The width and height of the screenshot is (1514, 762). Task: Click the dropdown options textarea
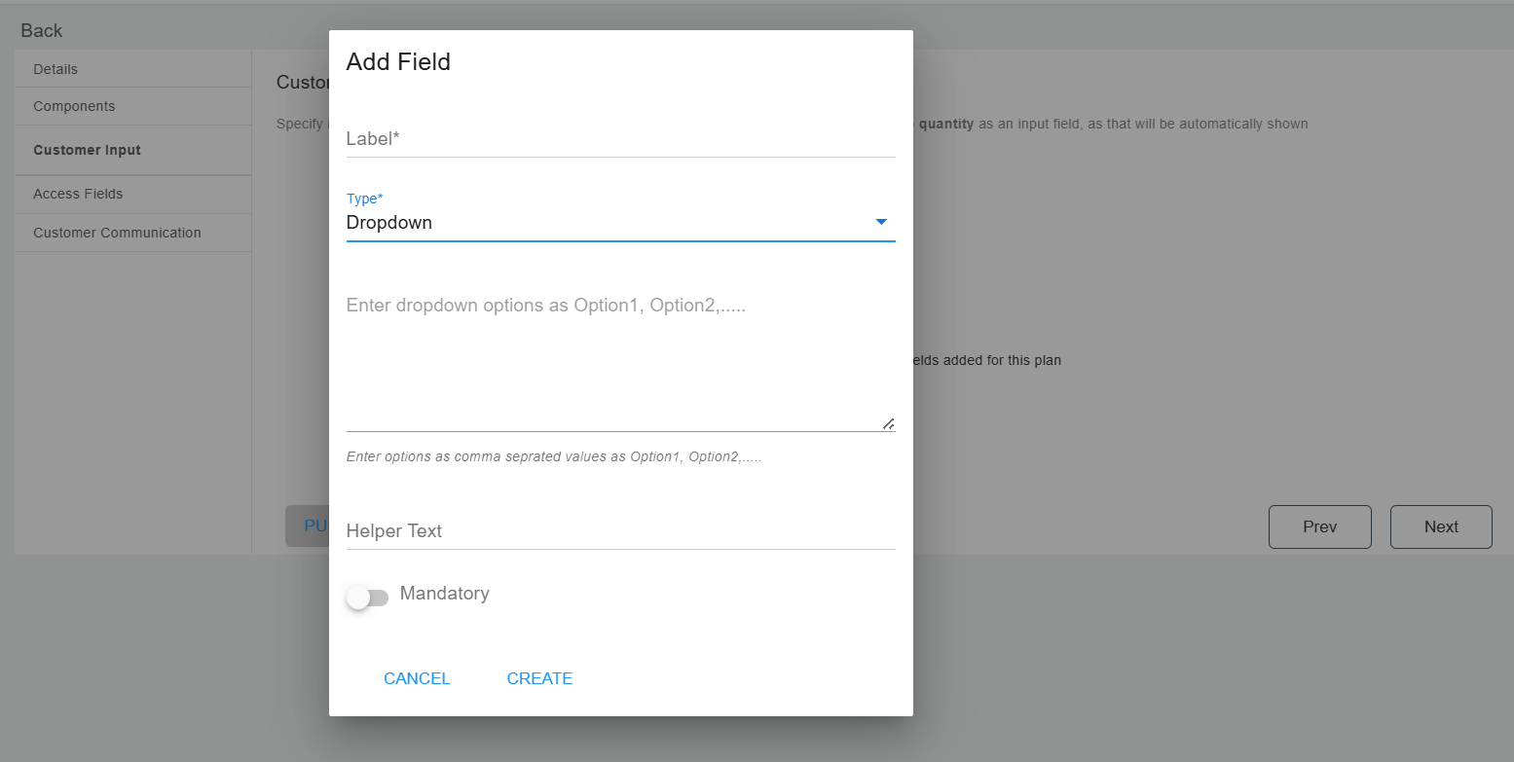coord(620,350)
